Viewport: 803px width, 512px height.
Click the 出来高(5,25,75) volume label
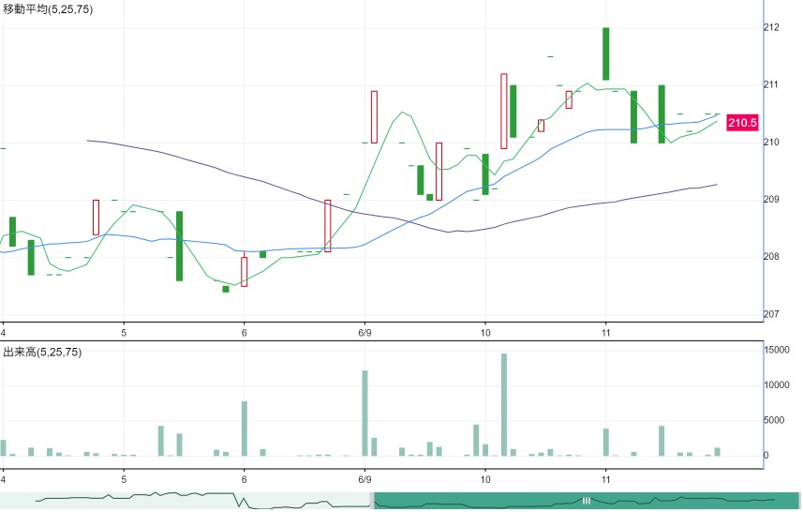coord(42,352)
